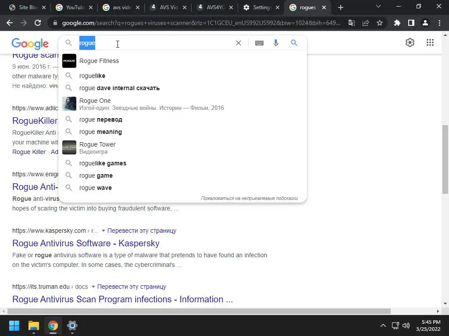This screenshot has height=336, width=449.
Task: Select roguelike suggestion
Action: click(x=182, y=76)
